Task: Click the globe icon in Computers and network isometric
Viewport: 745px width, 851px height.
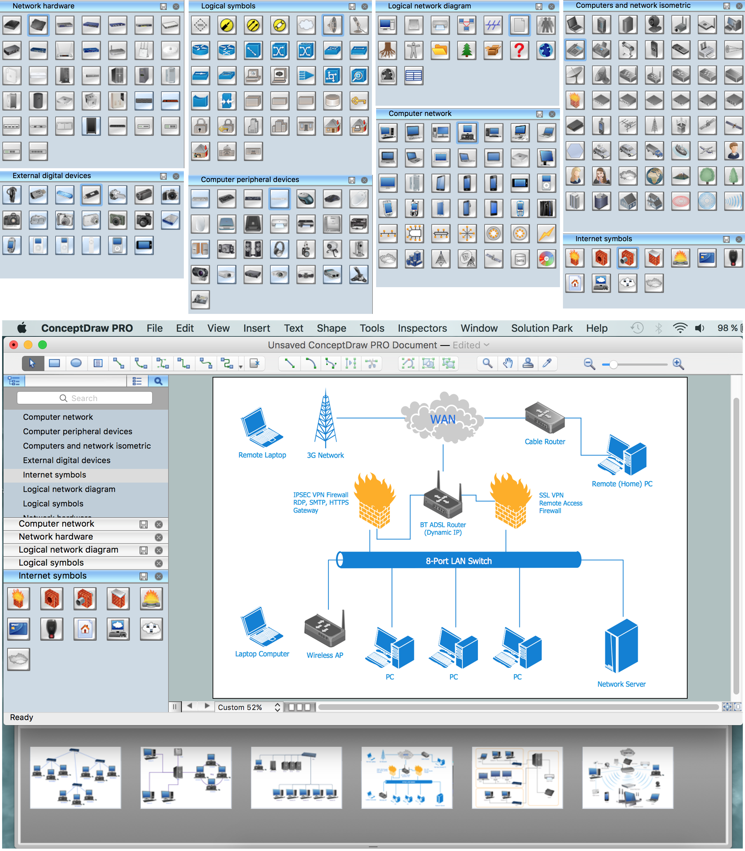Action: click(654, 176)
